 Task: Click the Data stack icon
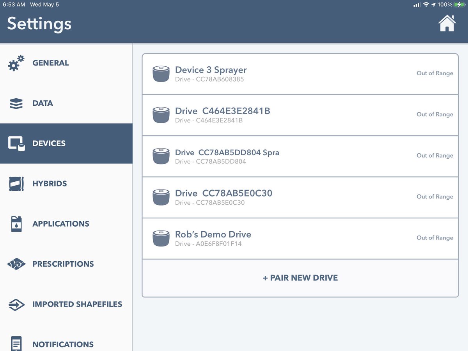(x=16, y=104)
